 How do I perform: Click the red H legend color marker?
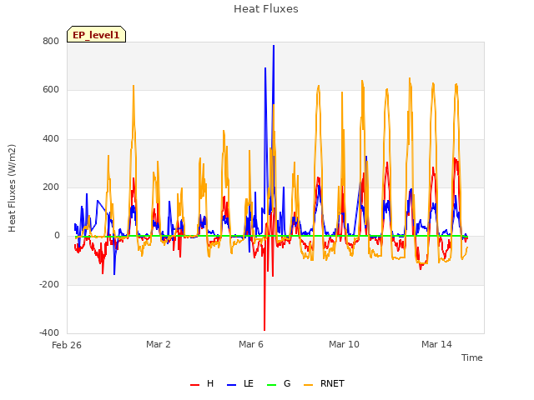[194, 385]
